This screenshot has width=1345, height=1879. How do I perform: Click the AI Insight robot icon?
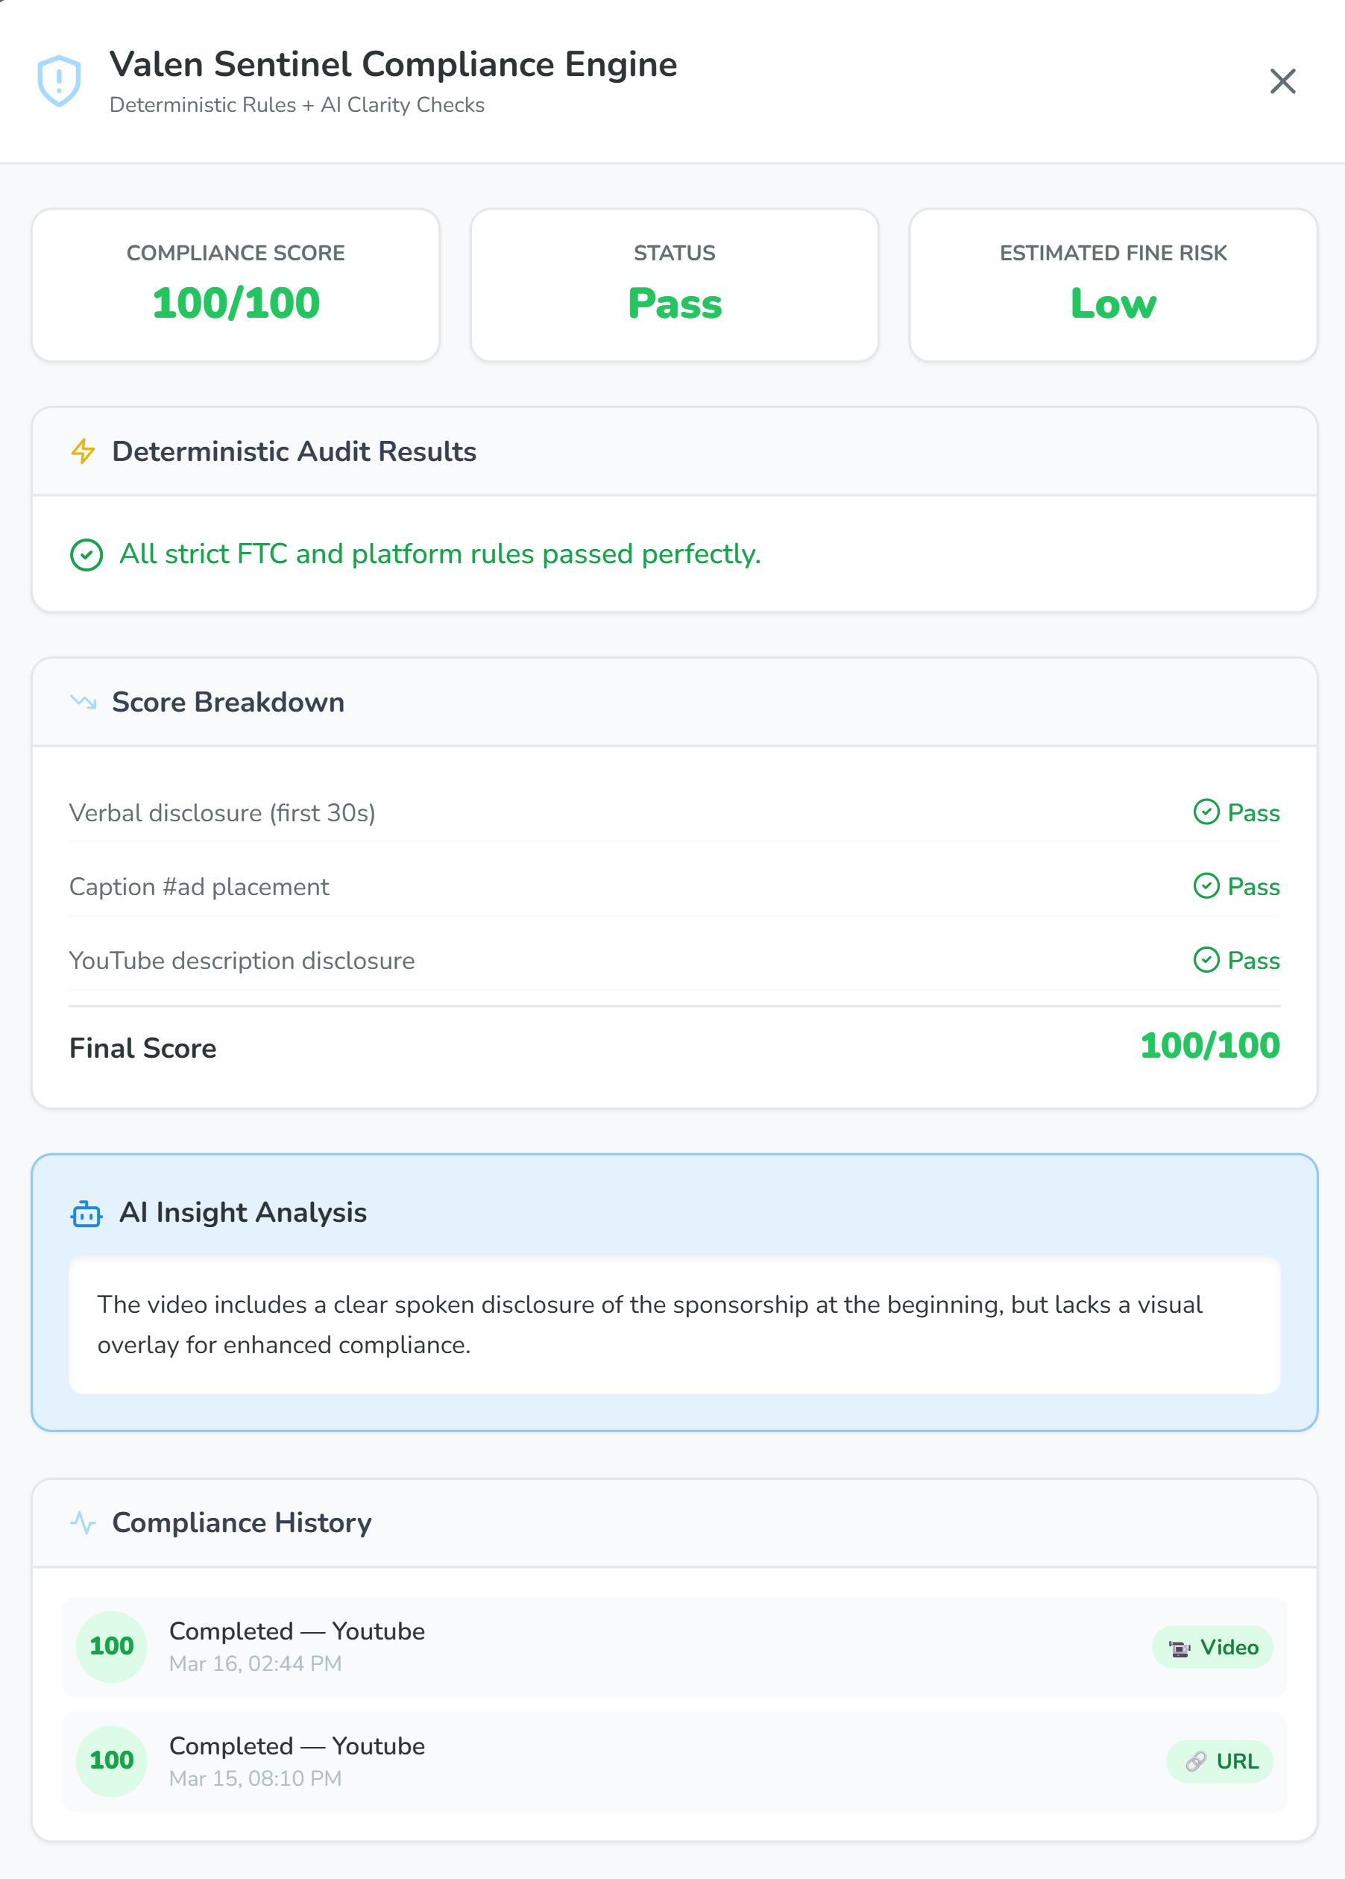(x=86, y=1214)
